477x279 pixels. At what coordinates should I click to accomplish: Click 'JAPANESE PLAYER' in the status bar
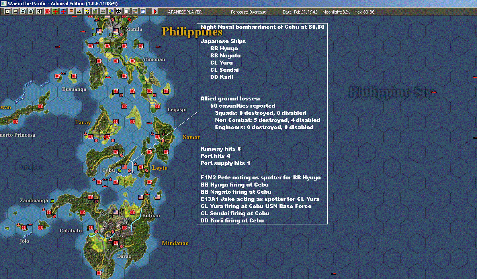184,12
